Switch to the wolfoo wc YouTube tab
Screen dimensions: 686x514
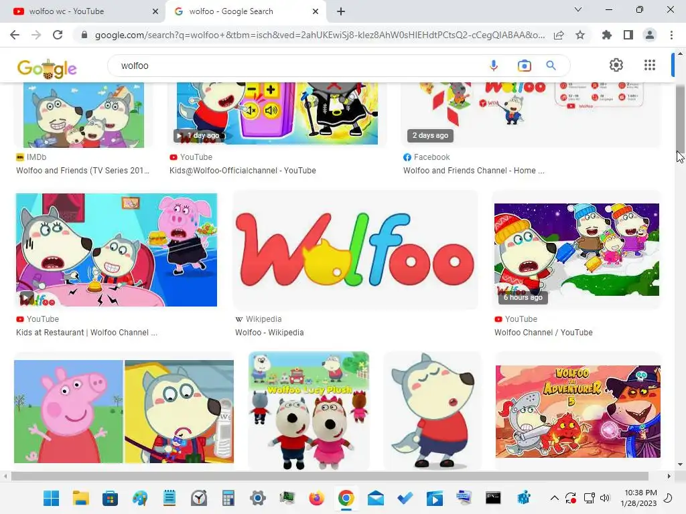click(82, 11)
